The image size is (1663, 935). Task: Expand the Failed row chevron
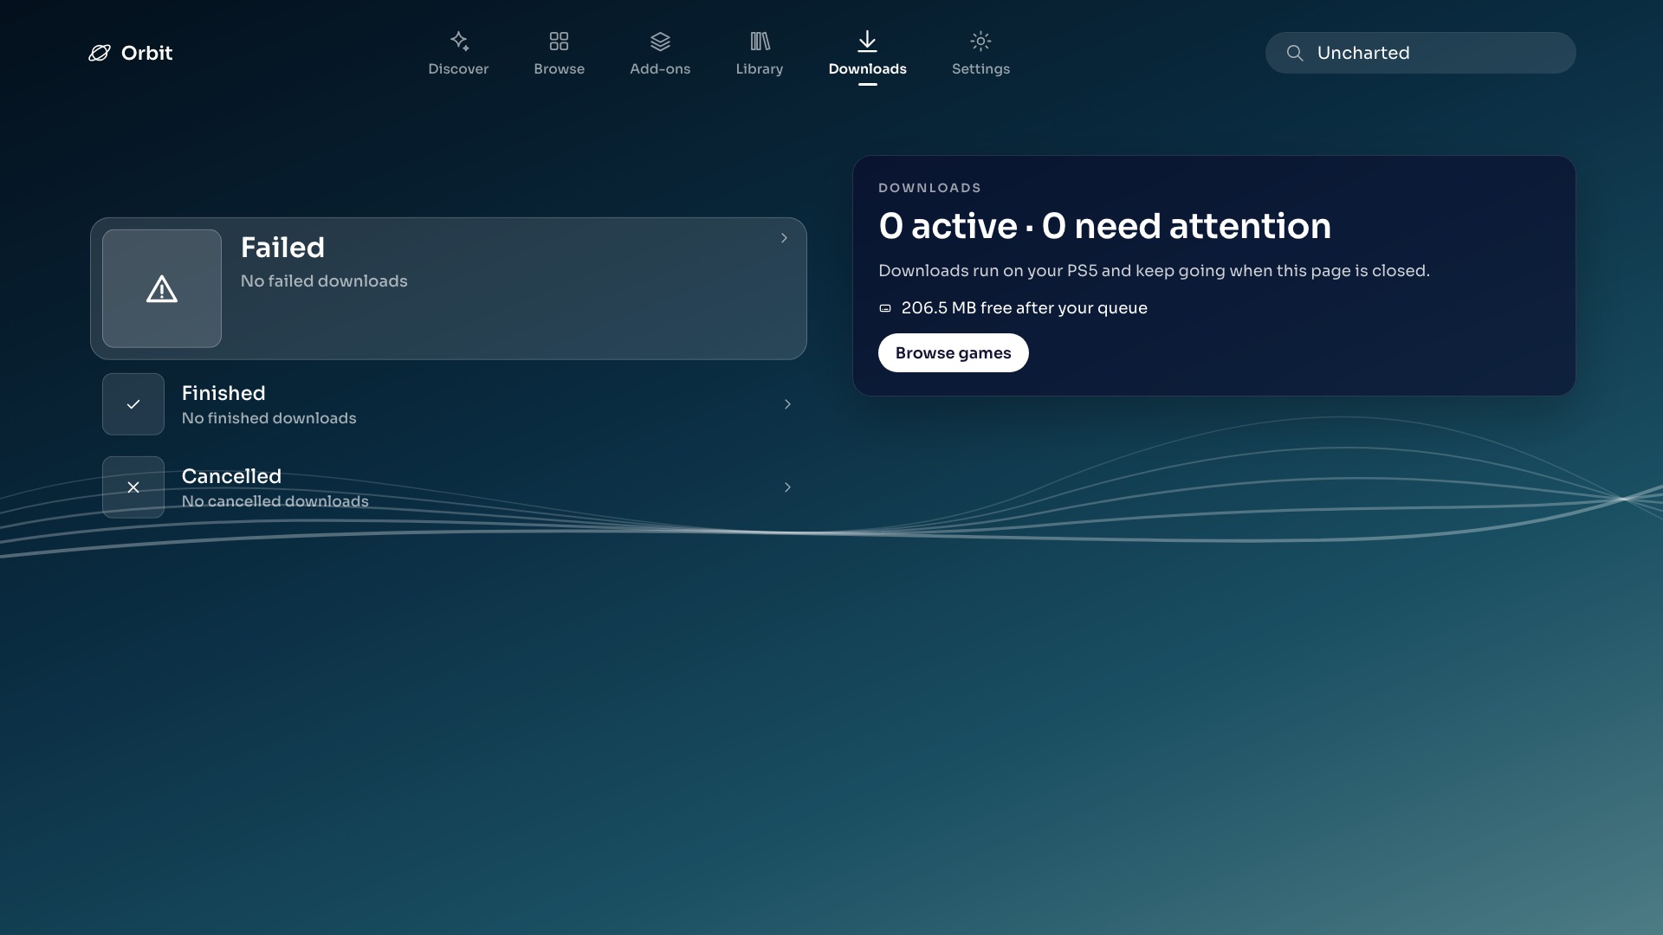coord(784,238)
